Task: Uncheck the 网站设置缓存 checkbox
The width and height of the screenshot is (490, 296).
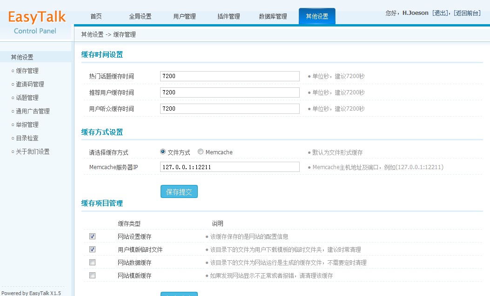Action: coord(92,236)
